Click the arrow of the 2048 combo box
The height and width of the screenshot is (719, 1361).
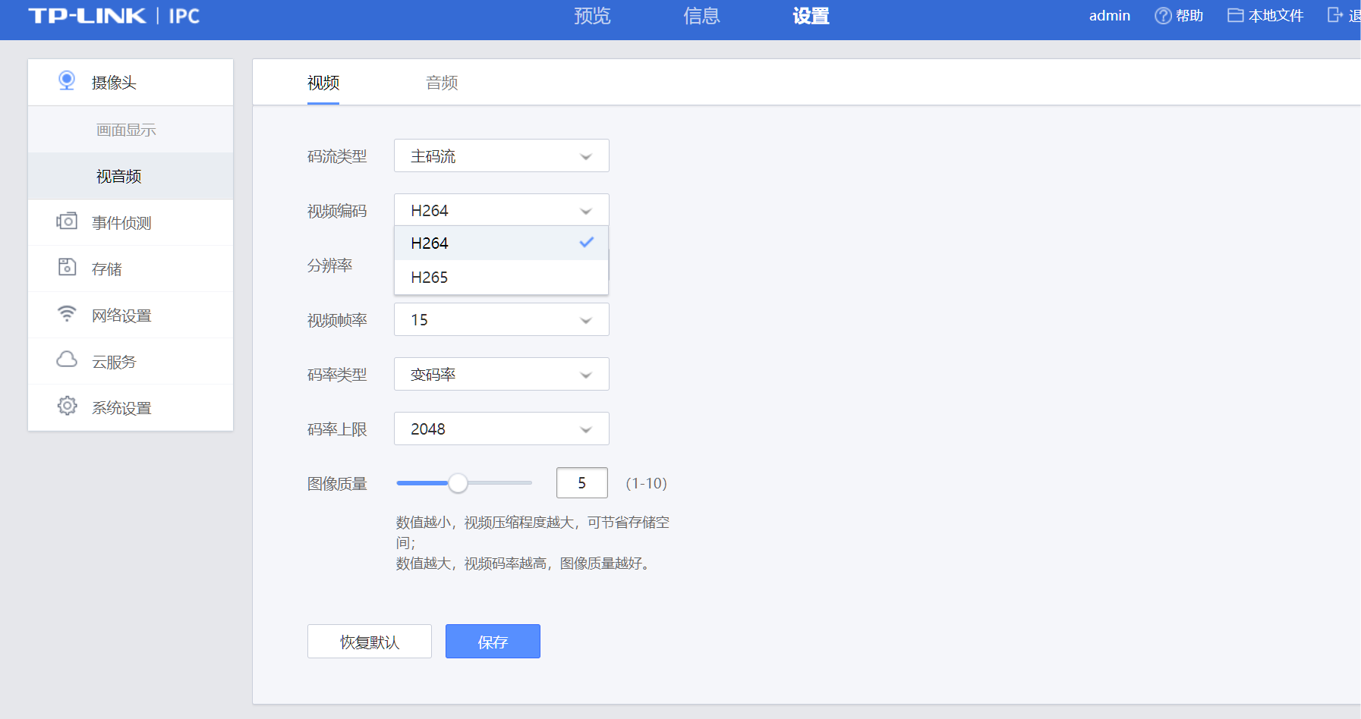586,430
